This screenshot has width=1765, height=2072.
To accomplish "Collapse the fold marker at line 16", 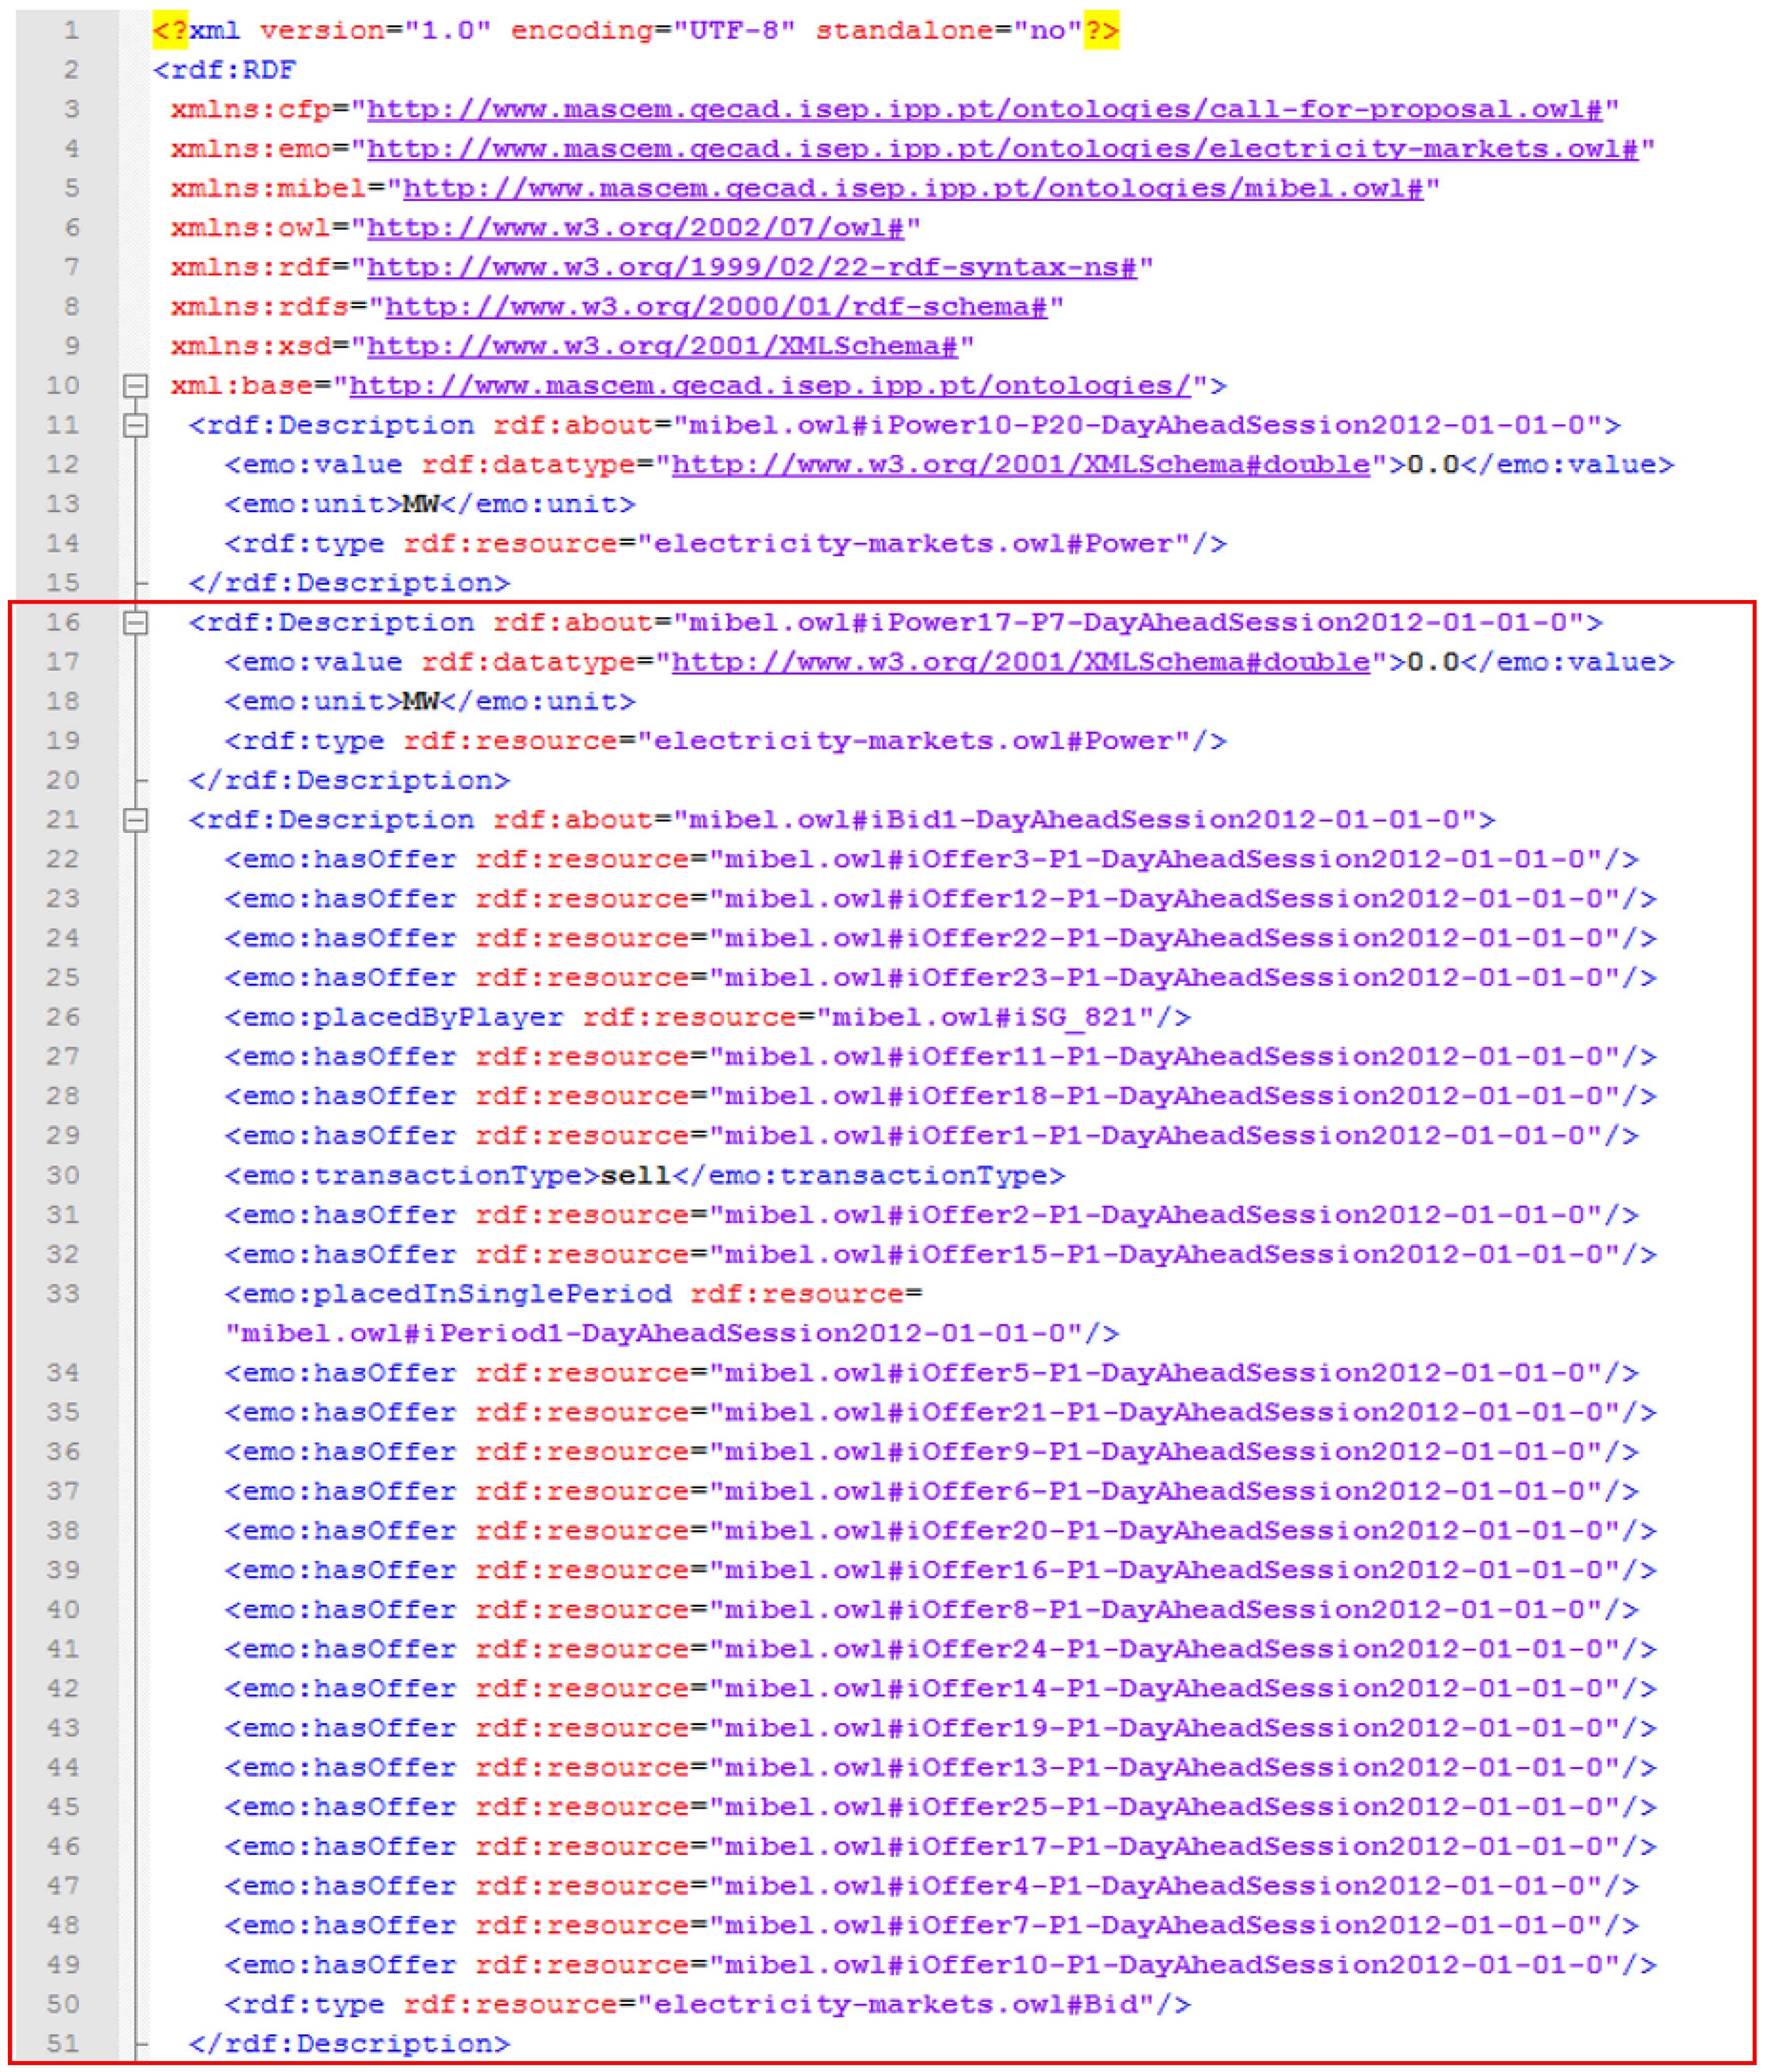I will 135,622.
